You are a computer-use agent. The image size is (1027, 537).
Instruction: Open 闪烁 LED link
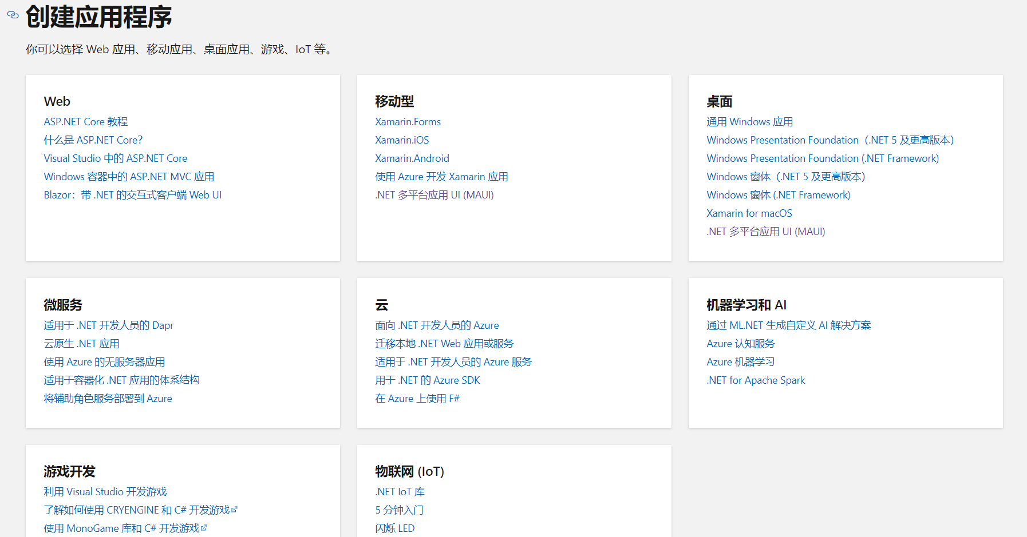[x=395, y=528]
